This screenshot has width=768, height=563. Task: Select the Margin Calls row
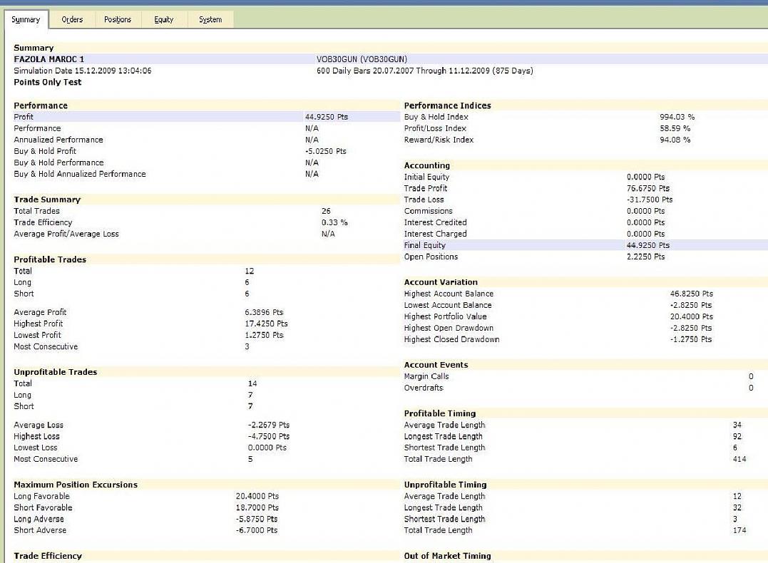click(426, 376)
